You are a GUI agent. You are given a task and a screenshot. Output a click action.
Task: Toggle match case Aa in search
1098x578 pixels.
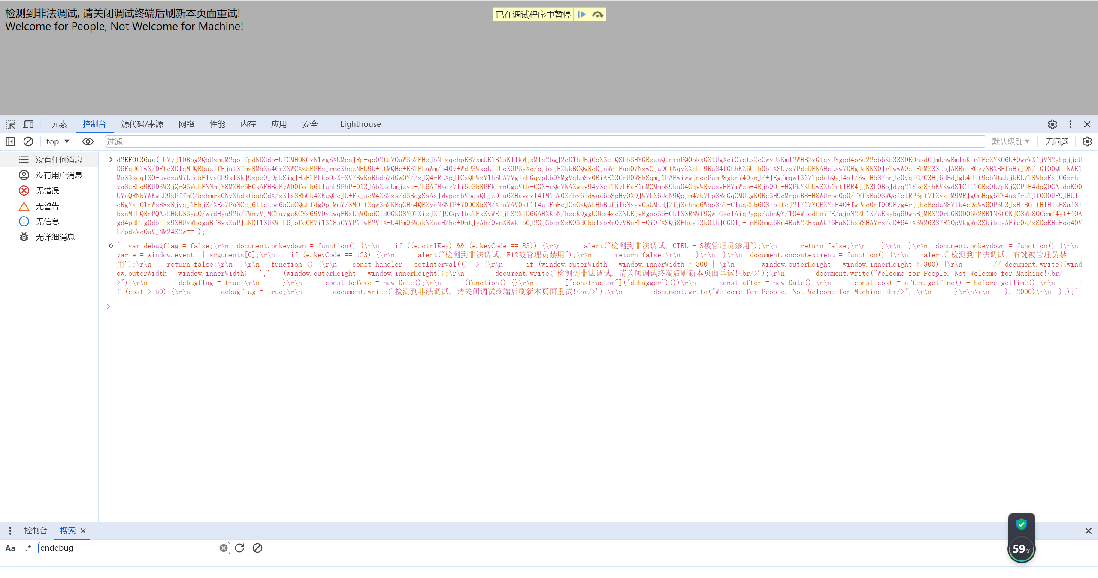point(10,548)
